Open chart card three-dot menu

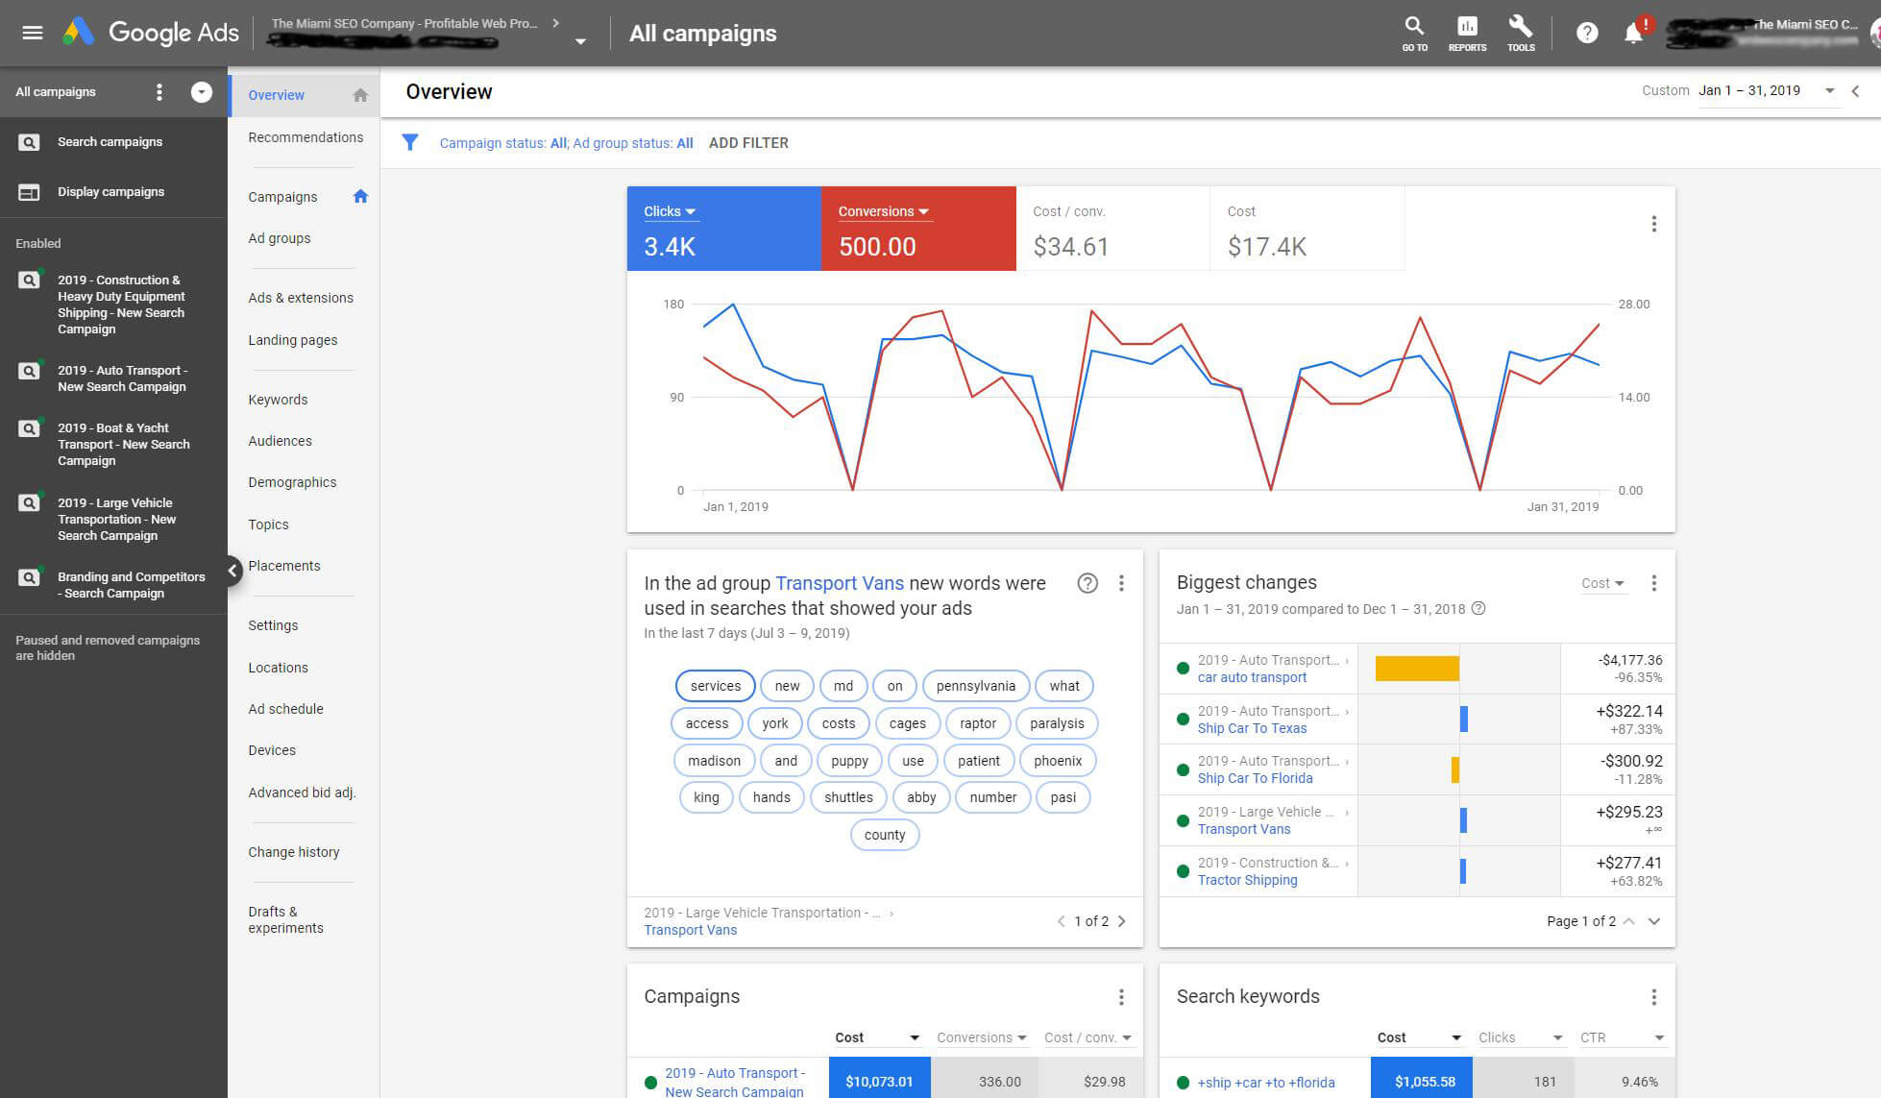(x=1653, y=224)
